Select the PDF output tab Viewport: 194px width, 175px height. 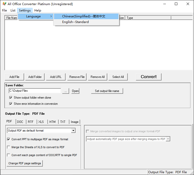pyautogui.click(x=10, y=122)
